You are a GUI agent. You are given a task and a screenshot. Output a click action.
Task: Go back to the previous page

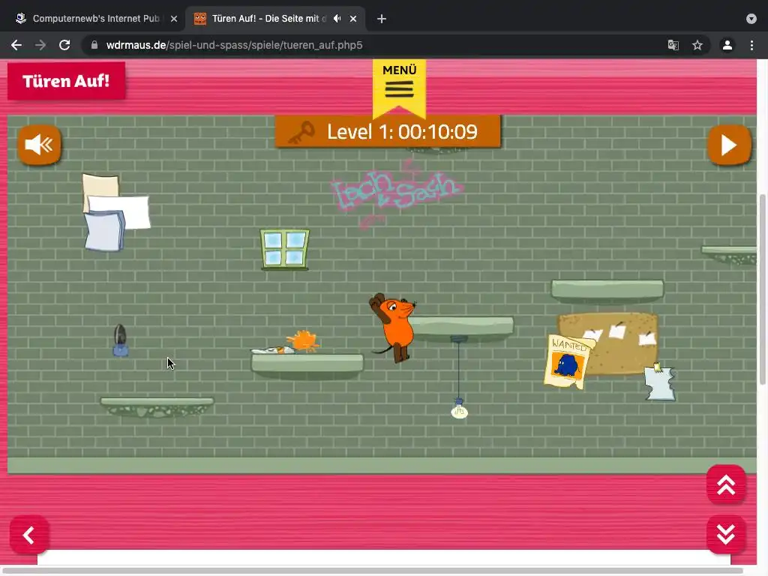16,45
